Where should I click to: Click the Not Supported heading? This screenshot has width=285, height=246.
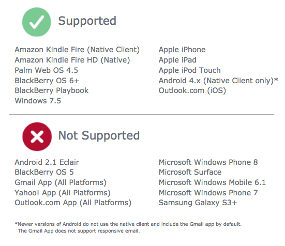pos(99,136)
